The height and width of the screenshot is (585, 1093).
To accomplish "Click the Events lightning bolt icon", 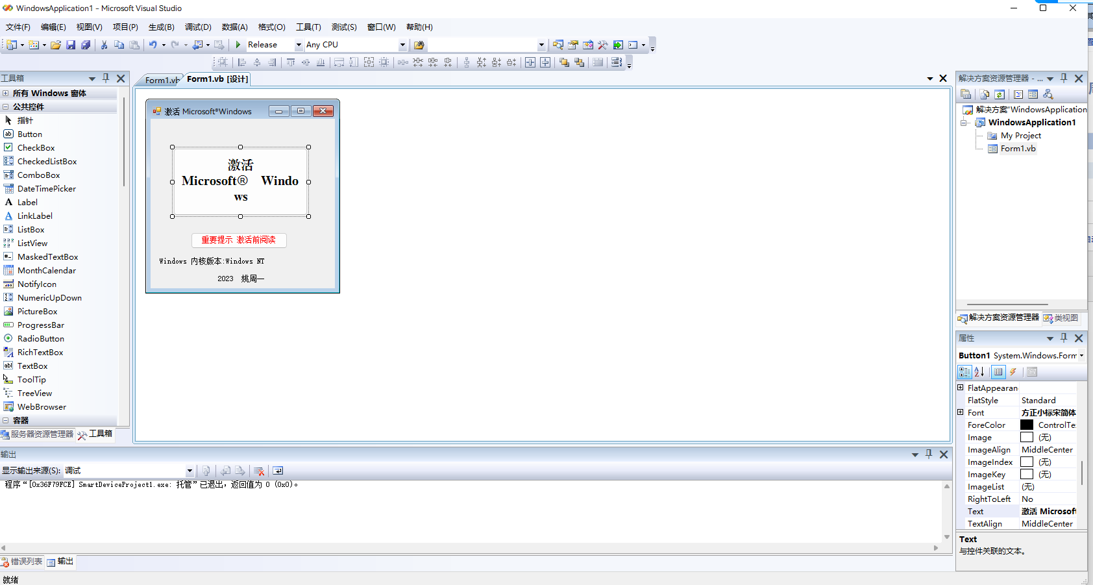I will point(1013,372).
